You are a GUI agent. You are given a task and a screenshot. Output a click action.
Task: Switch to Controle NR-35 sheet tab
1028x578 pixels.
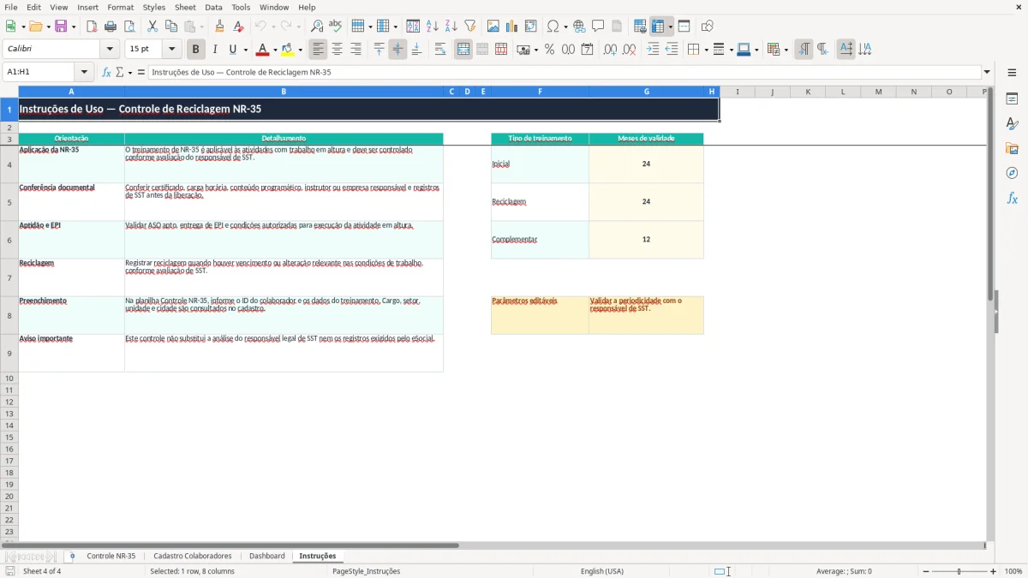point(111,556)
